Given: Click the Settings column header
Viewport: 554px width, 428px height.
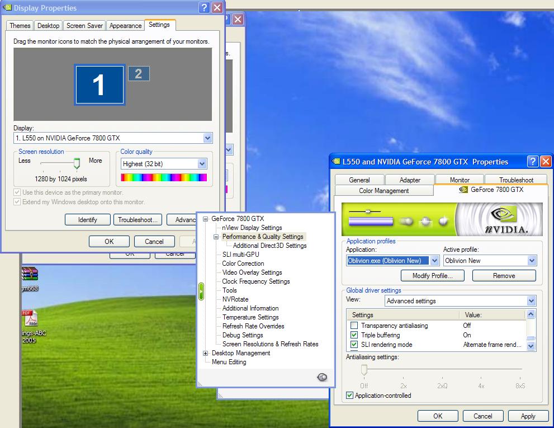Looking at the screenshot, I should pyautogui.click(x=403, y=315).
